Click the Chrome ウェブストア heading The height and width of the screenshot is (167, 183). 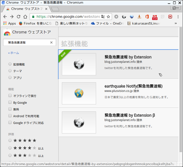click(x=32, y=32)
